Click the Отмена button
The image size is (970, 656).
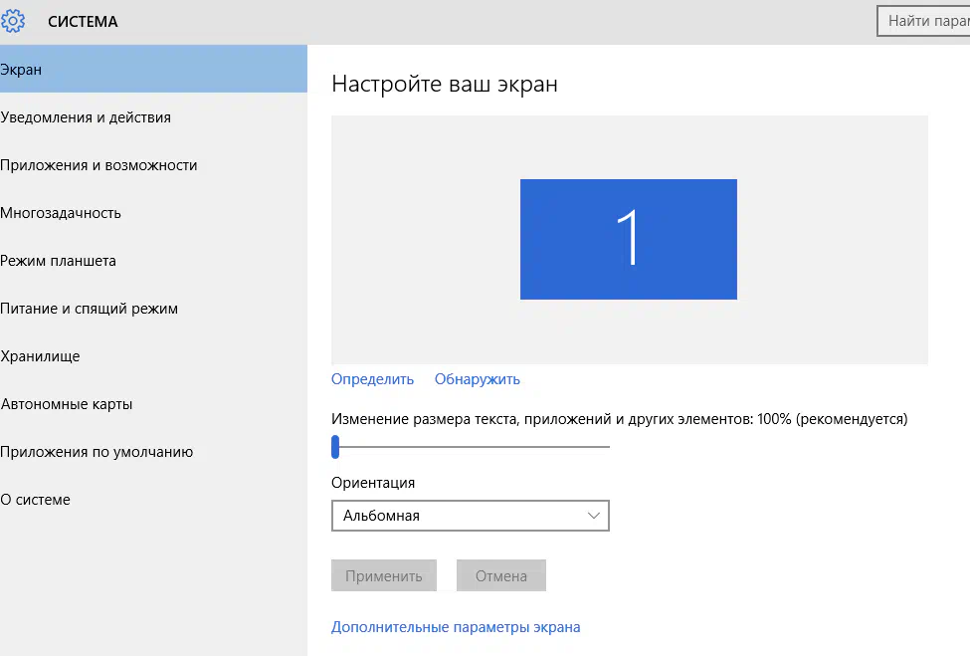point(501,575)
